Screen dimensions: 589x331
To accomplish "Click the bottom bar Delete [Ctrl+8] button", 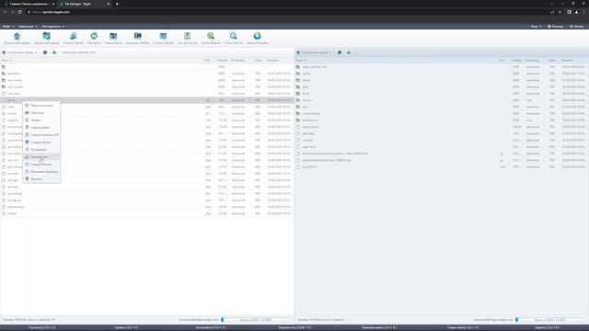I will point(547,327).
